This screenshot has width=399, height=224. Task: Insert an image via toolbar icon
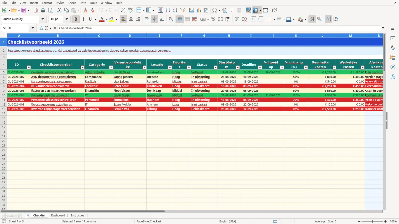point(192,10)
